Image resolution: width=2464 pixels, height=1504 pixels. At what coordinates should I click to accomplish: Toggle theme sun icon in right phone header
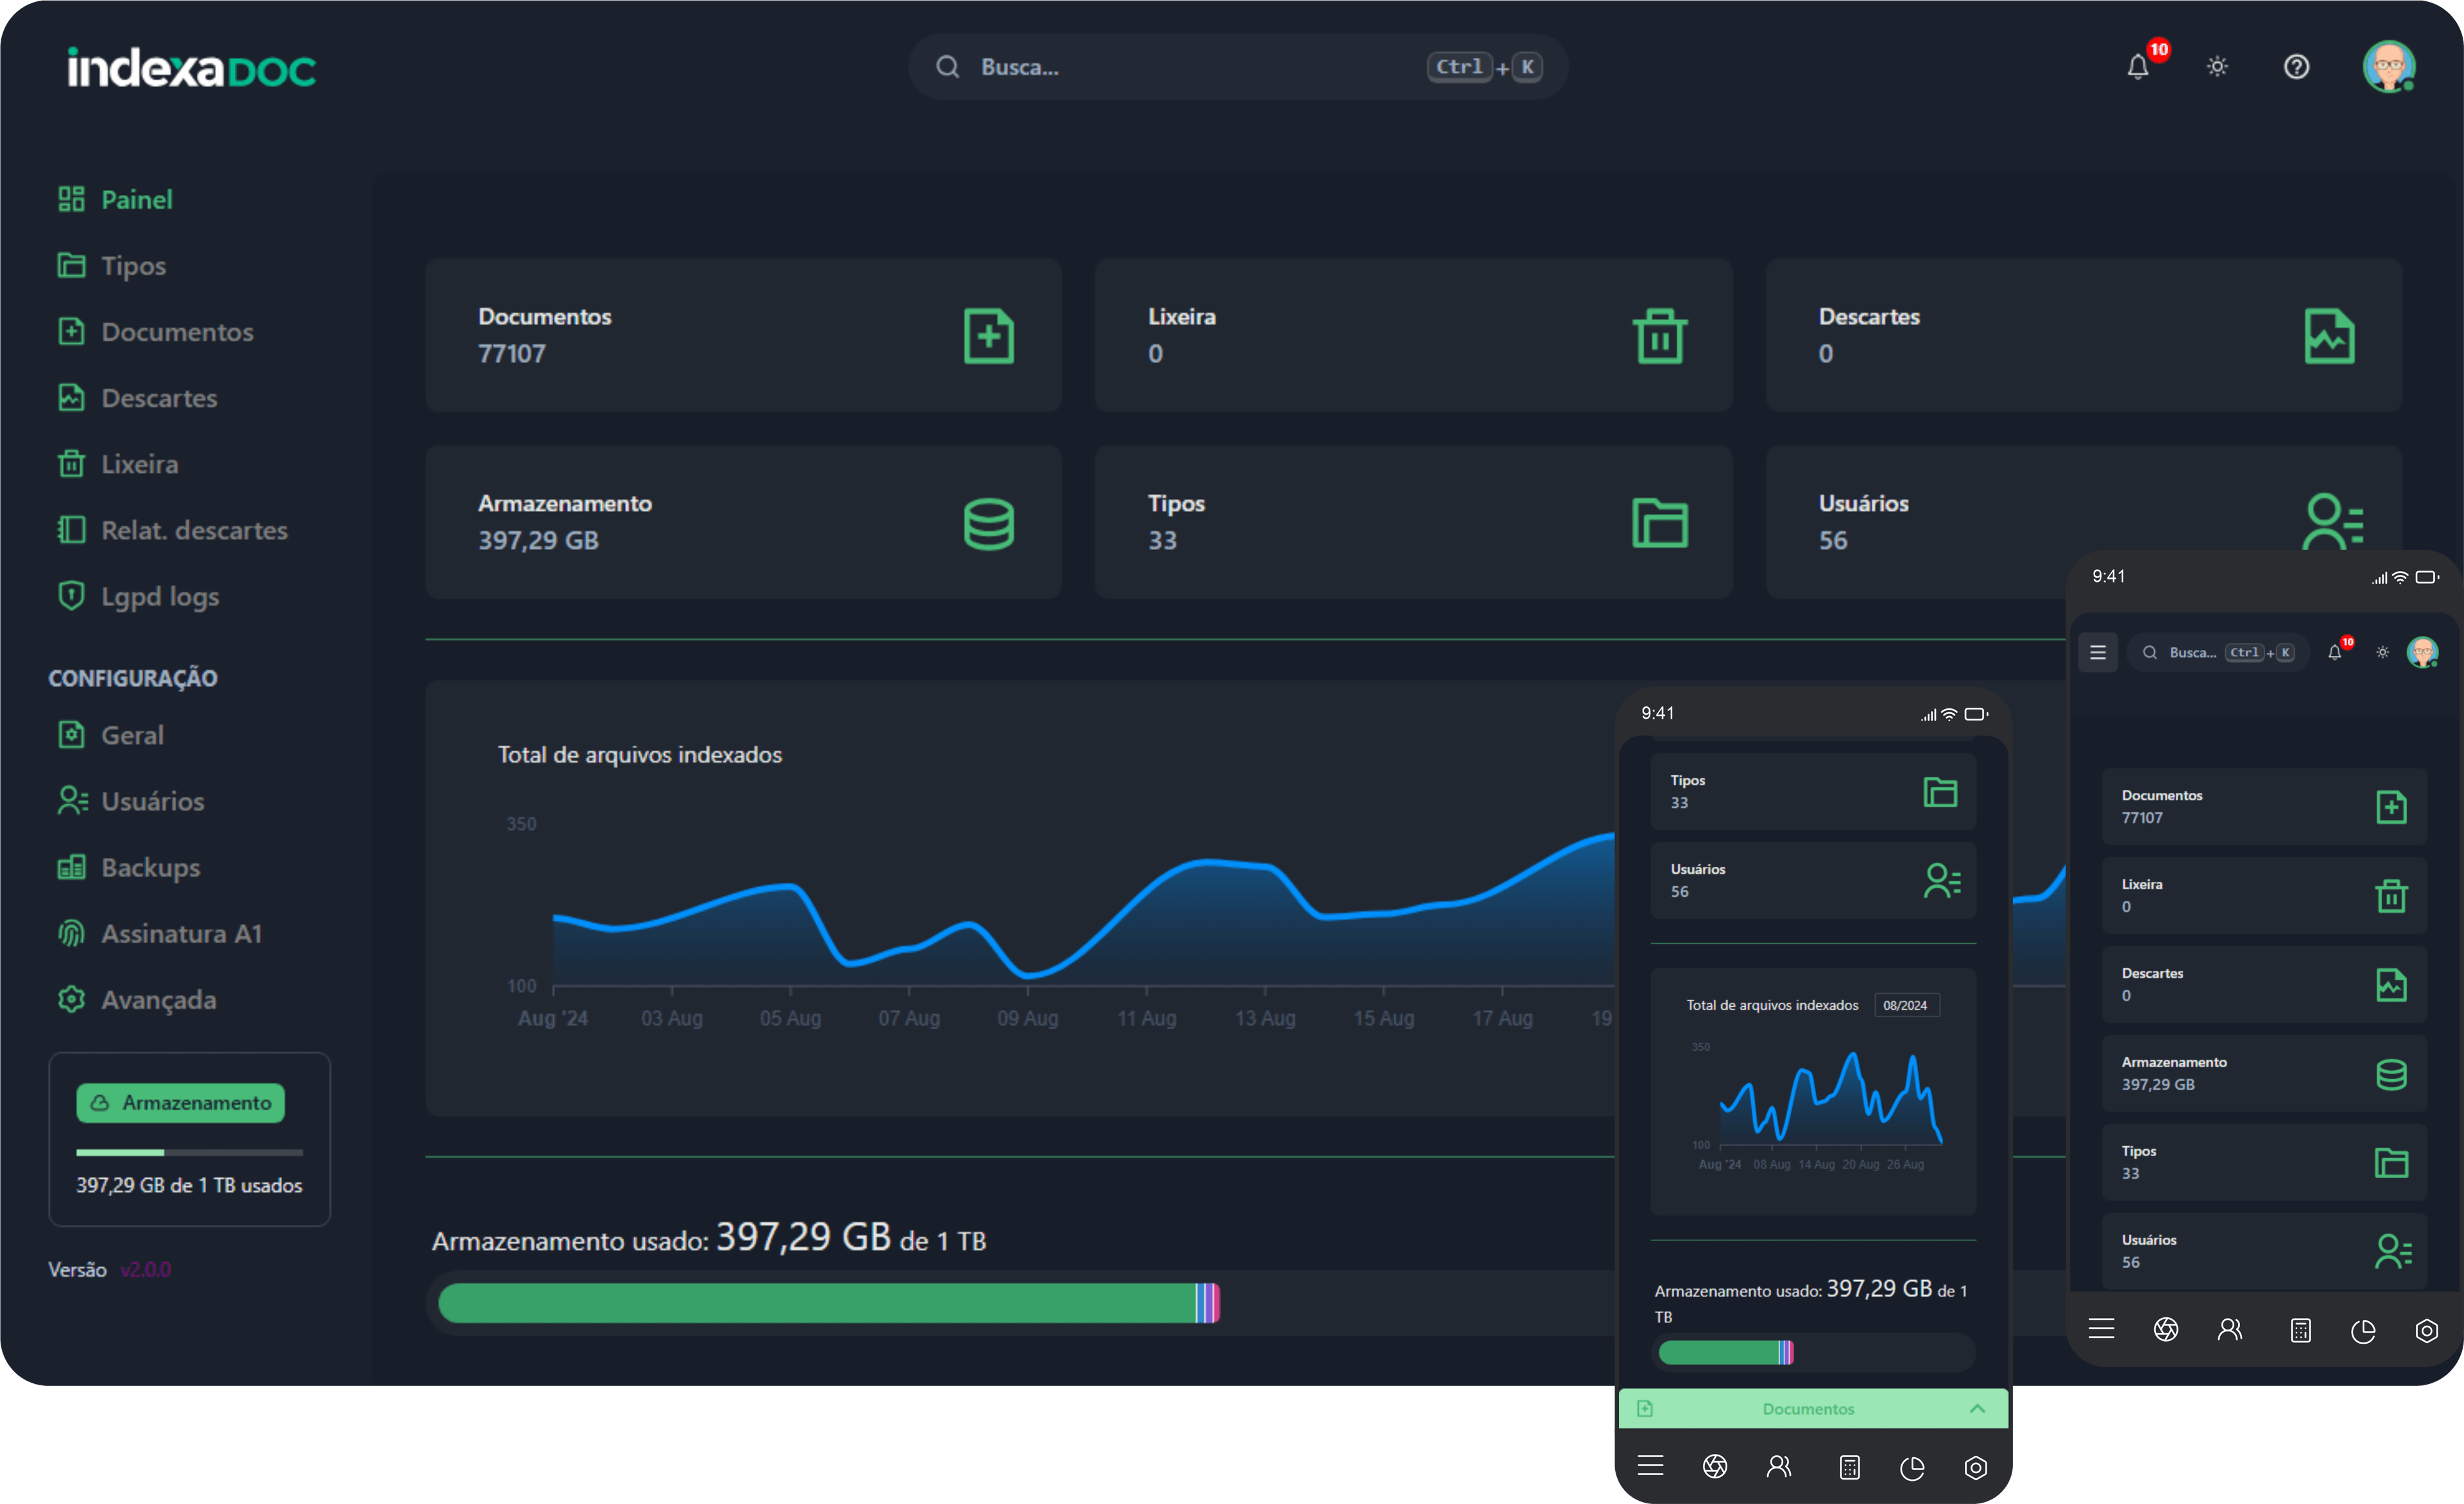tap(2383, 652)
